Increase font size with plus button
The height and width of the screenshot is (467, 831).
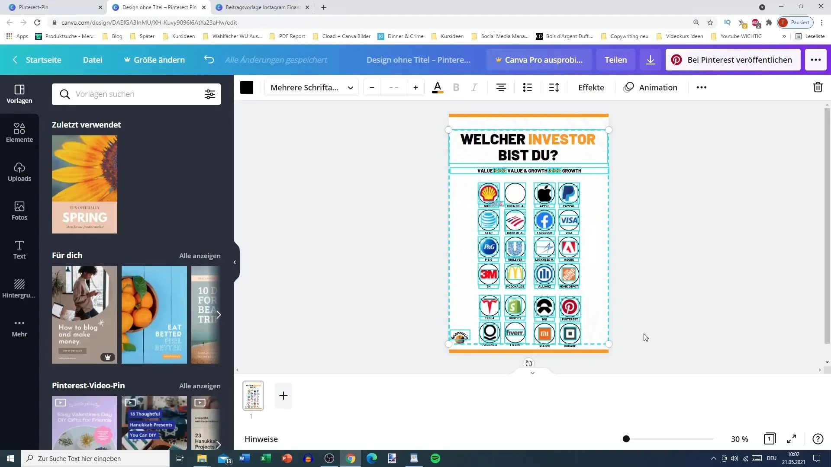(x=415, y=87)
